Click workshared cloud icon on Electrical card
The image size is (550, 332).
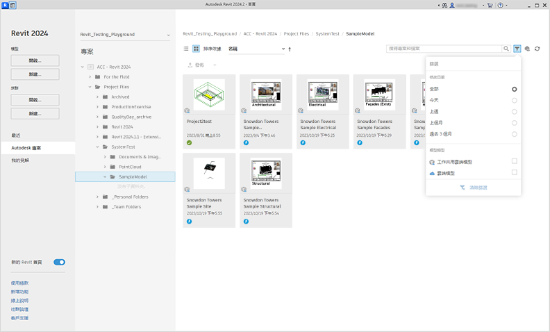[301, 111]
